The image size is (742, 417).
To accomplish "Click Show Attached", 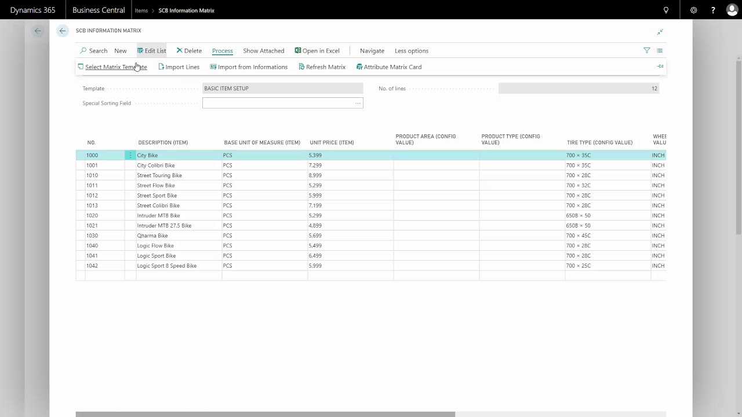I will point(264,50).
